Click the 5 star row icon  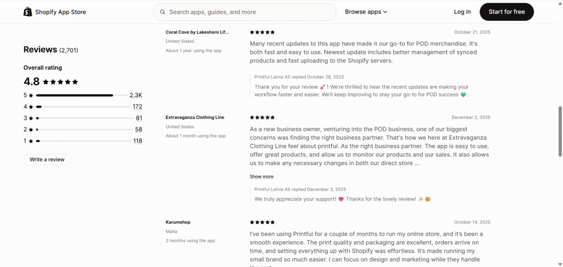pos(31,95)
